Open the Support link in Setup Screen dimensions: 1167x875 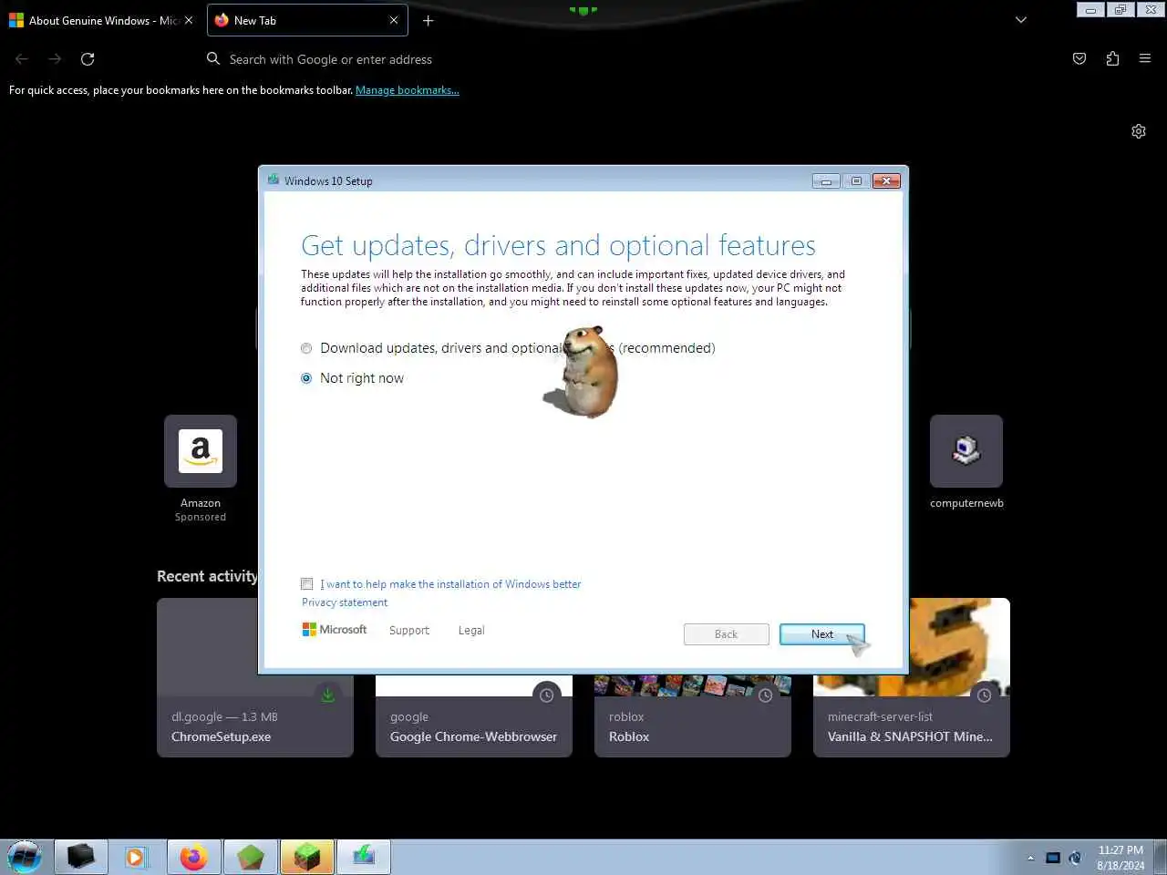point(408,631)
